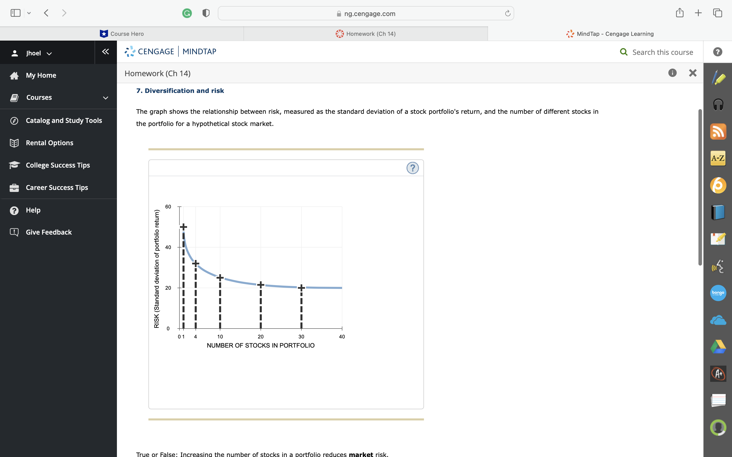Open the Bongo app icon
The width and height of the screenshot is (732, 457).
point(718,293)
